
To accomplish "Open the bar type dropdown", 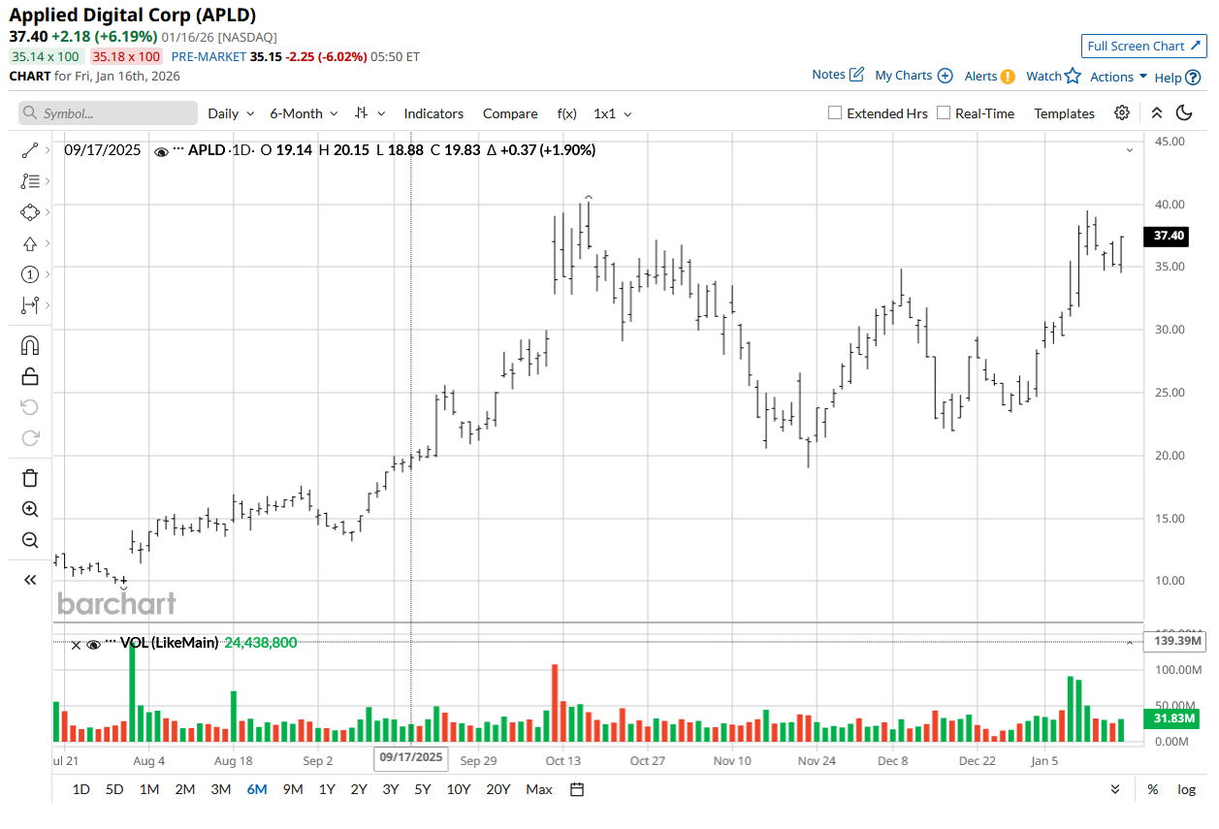I will (x=369, y=113).
